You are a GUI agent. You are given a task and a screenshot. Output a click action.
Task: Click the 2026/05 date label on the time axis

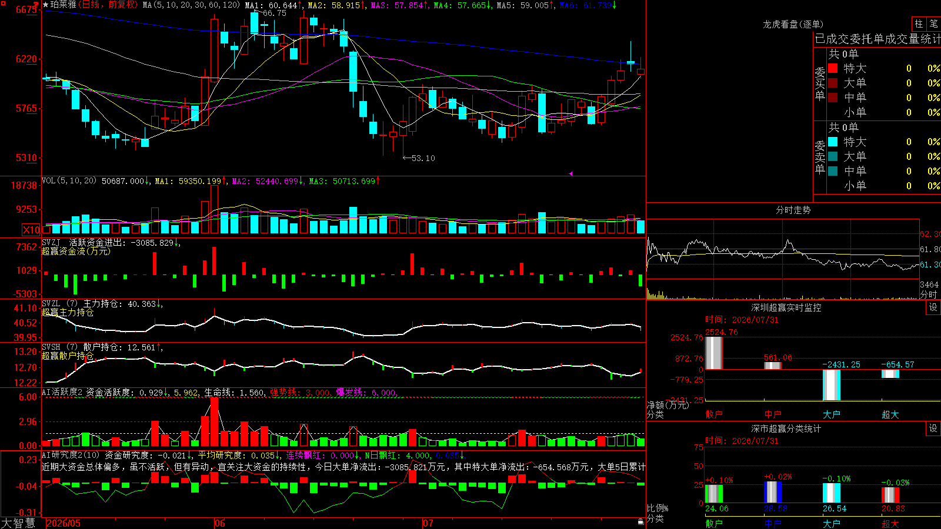(x=64, y=523)
